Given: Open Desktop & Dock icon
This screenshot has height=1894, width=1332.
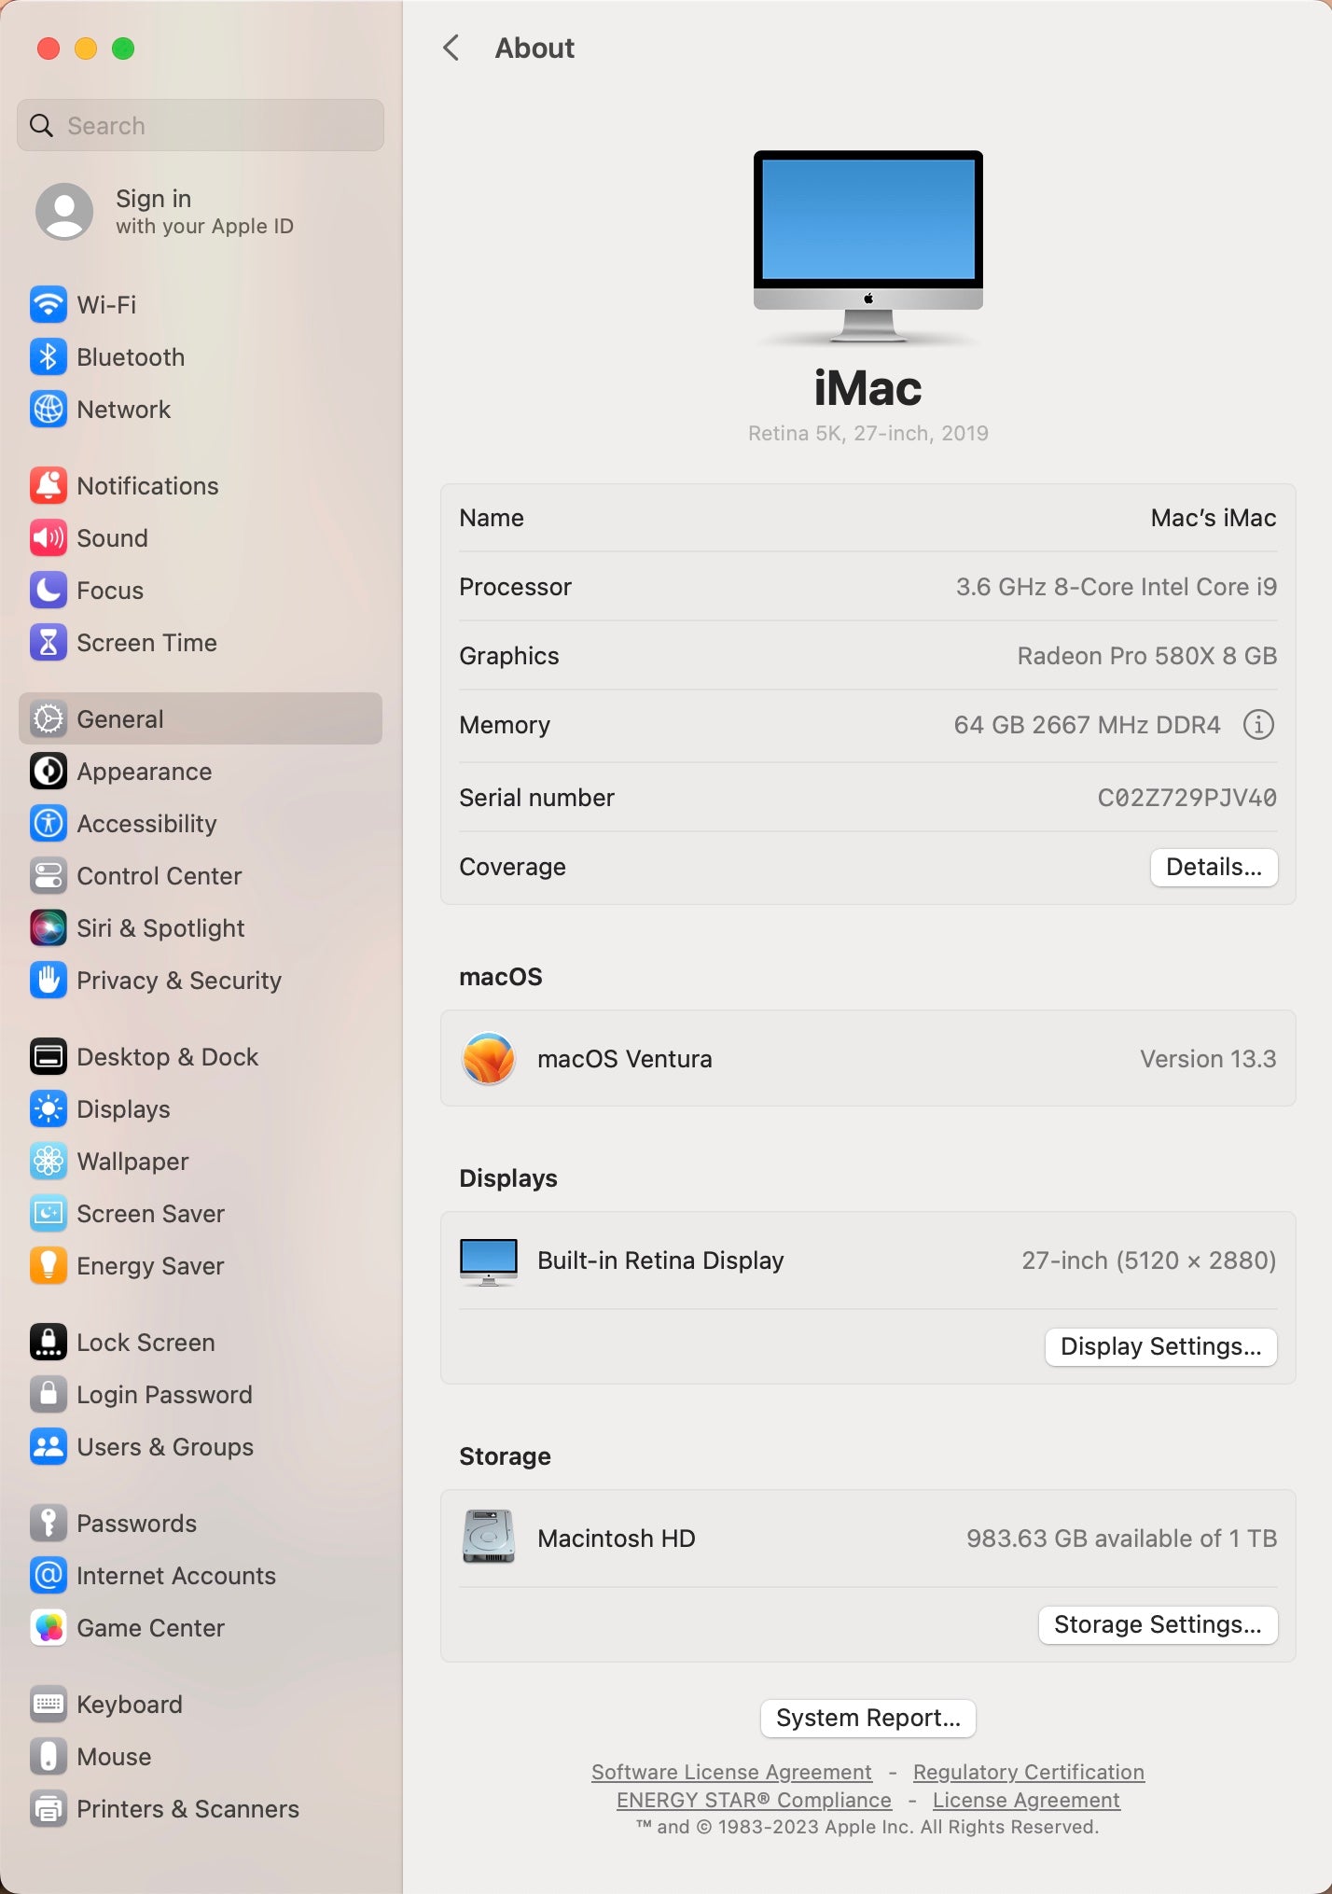Looking at the screenshot, I should [x=49, y=1056].
